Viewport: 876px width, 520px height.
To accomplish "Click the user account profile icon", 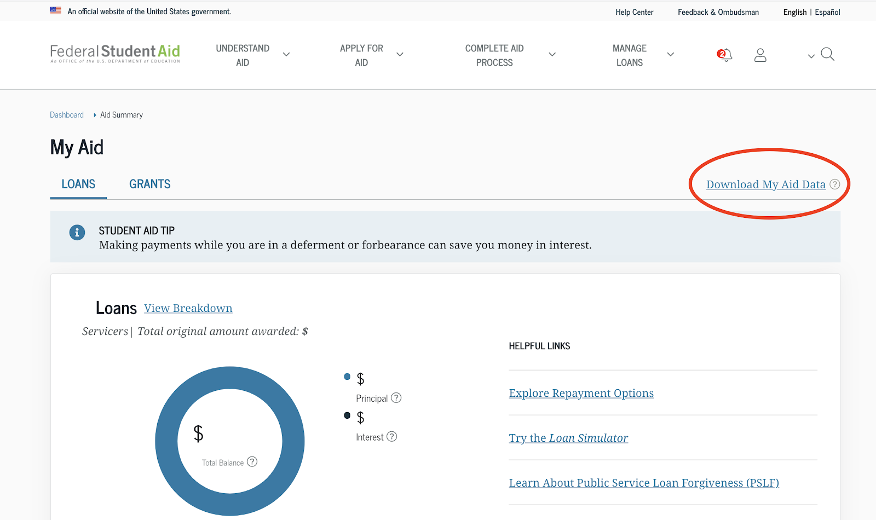I will tap(760, 55).
